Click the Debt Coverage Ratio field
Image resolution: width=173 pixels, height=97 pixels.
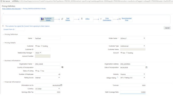click(x=133, y=92)
